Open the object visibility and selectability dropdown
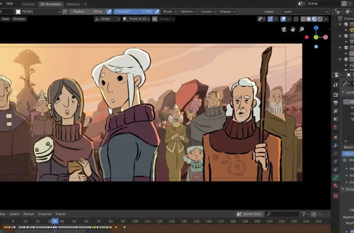 [261, 19]
